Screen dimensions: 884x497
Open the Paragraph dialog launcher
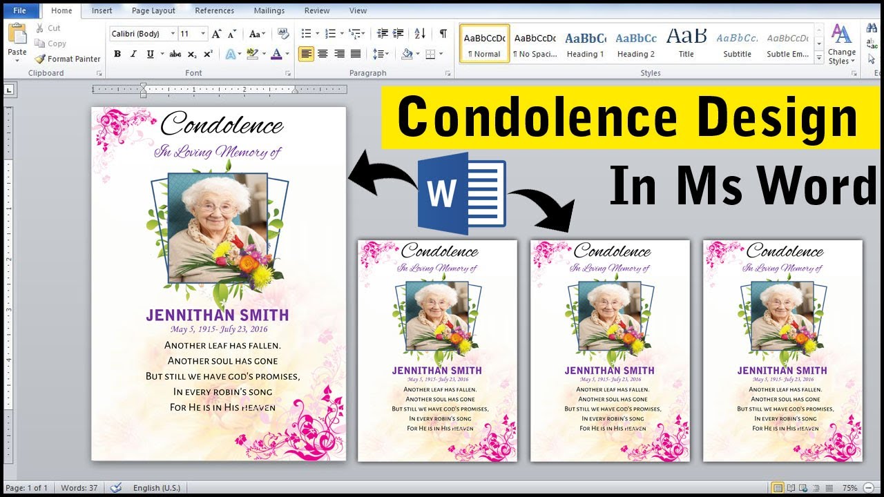pos(448,73)
